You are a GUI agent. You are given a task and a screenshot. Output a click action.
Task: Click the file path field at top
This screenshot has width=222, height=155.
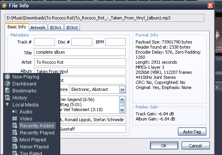click(104, 18)
